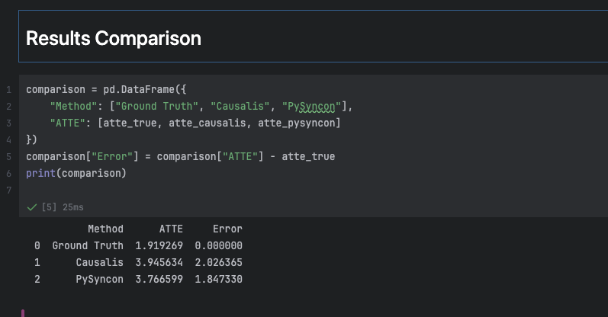
Task: Click the "[5] 25ms" execution time label
Action: pyautogui.click(x=63, y=207)
